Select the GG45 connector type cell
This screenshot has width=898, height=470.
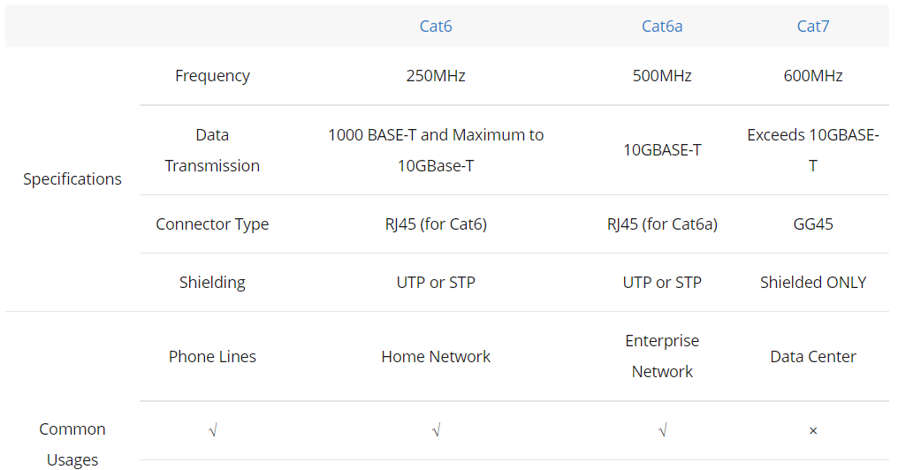pos(813,224)
